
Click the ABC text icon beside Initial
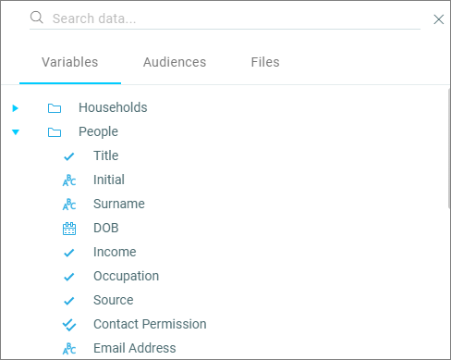coord(69,180)
